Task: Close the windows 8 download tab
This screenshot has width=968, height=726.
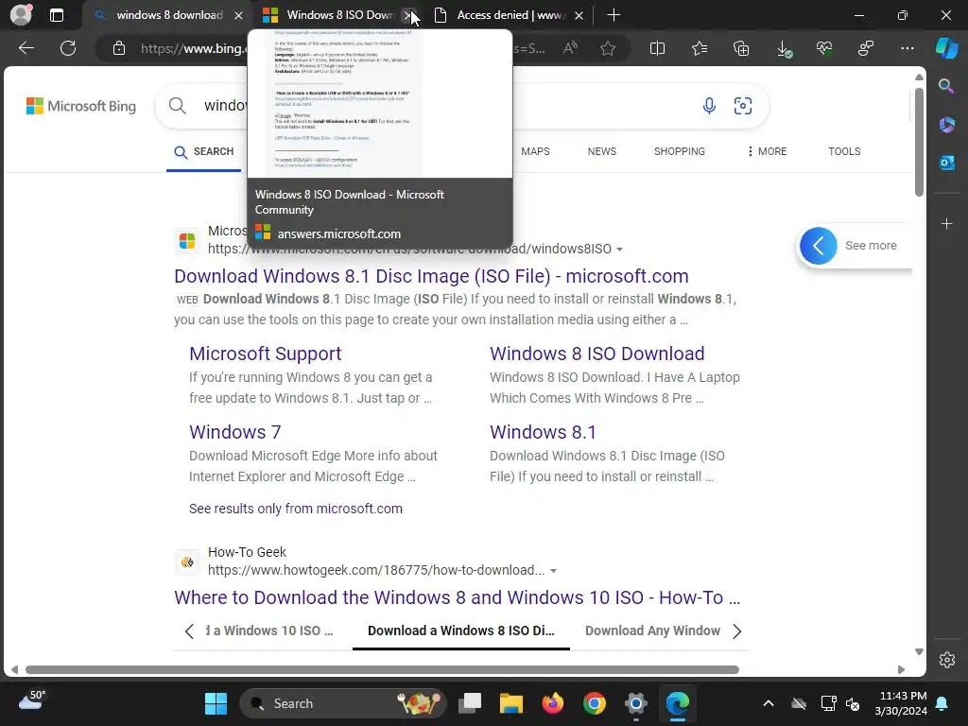Action: coord(238,15)
